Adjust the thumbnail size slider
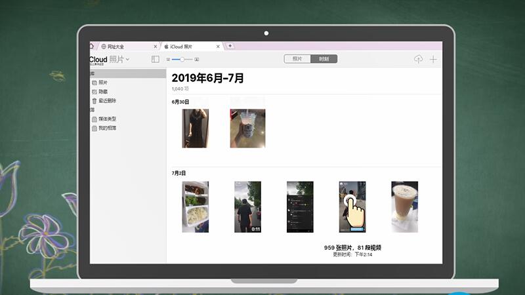 tap(182, 60)
